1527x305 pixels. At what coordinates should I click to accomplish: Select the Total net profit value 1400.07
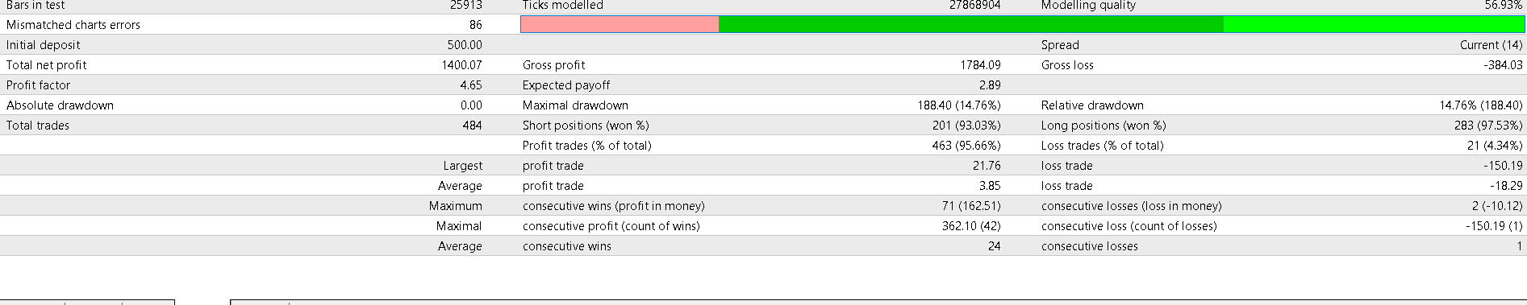(461, 65)
